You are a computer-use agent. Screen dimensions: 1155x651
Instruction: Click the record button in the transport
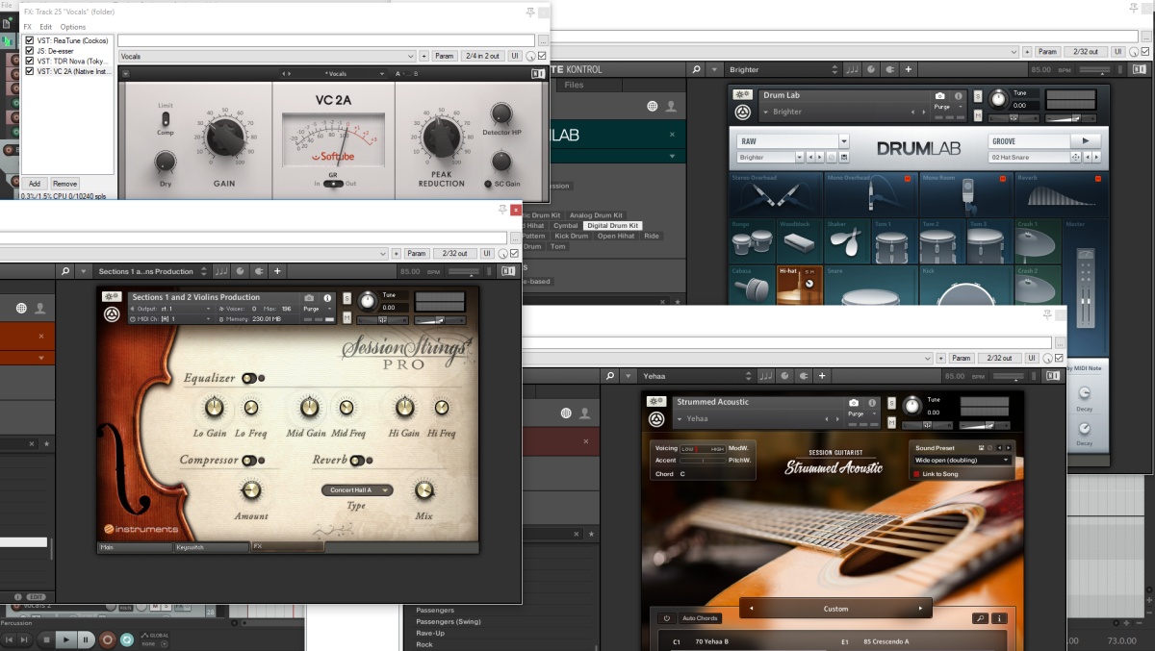tap(107, 639)
